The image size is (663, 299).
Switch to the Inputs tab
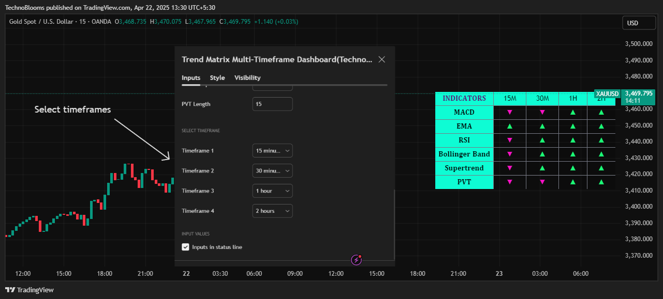pyautogui.click(x=191, y=77)
